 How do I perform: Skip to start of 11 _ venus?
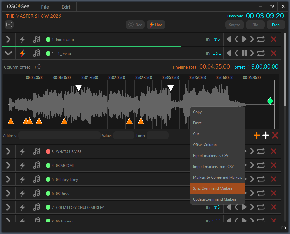[229, 53]
